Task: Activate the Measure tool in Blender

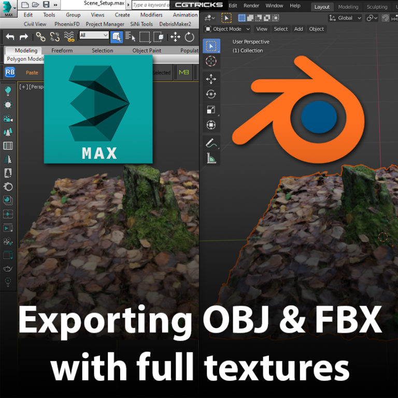Action: pyautogui.click(x=211, y=159)
